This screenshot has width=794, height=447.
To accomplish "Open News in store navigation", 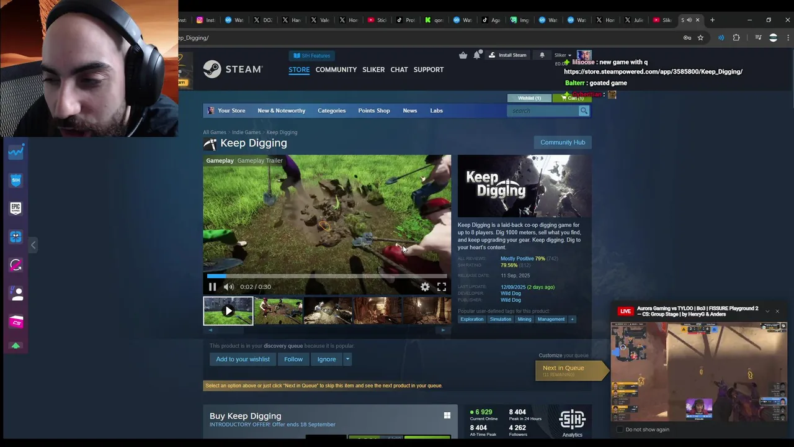I will pyautogui.click(x=410, y=111).
